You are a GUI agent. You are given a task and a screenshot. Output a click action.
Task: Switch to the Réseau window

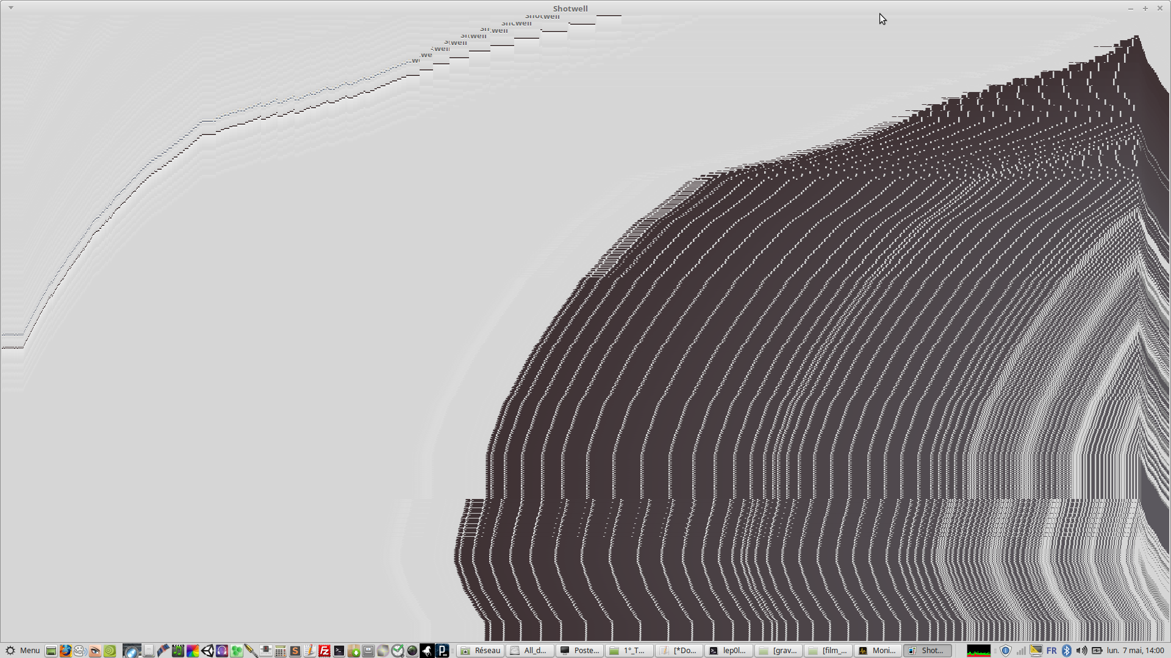click(x=481, y=651)
